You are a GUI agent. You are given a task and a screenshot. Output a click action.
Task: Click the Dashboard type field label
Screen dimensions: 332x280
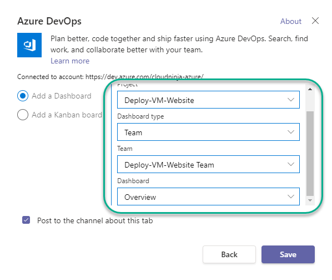(140, 116)
